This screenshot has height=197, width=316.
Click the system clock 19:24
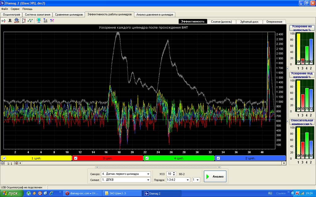pyautogui.click(x=309, y=193)
